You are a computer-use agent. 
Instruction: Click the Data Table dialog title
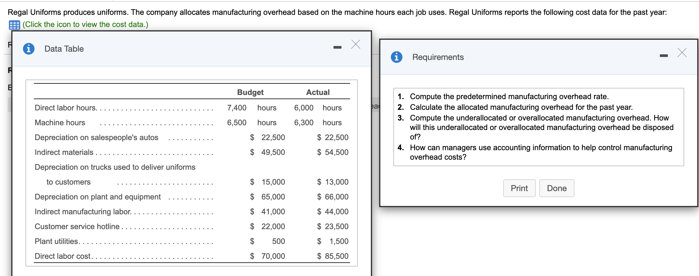point(64,49)
